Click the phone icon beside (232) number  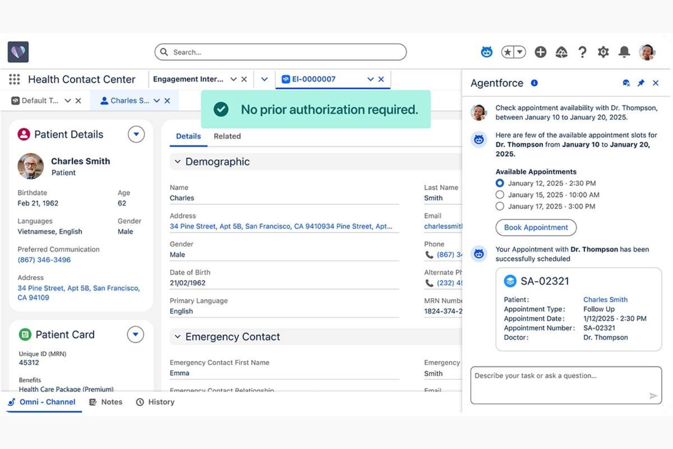tap(429, 283)
